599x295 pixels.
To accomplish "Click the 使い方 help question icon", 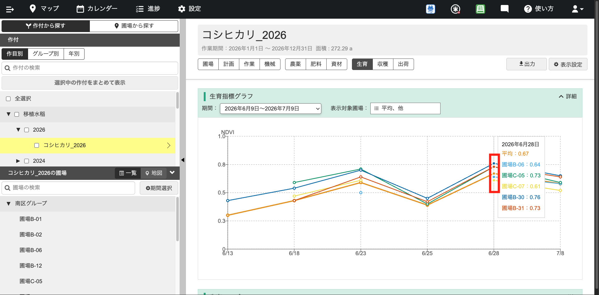I will 528,9.
